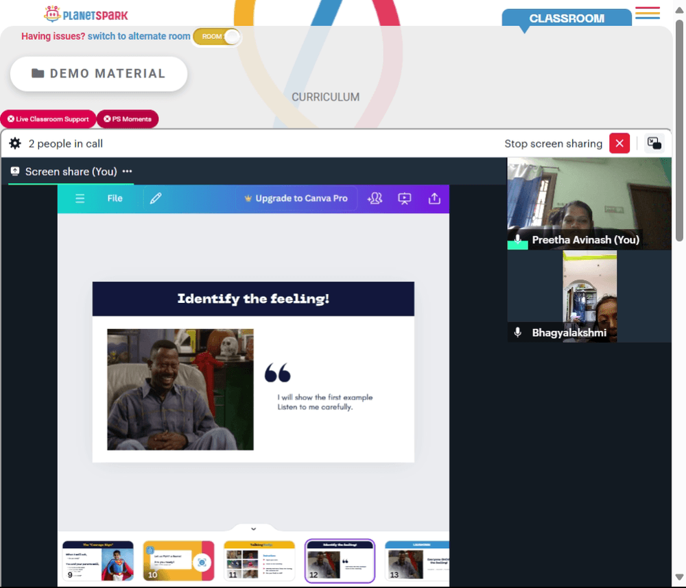Open the DEMO MATERIAL folder button

point(99,73)
